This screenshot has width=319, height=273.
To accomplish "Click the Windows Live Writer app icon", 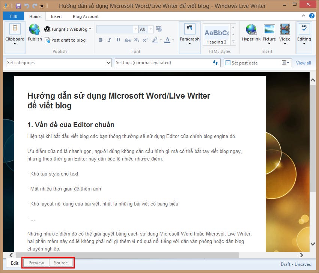I will click(x=6, y=6).
